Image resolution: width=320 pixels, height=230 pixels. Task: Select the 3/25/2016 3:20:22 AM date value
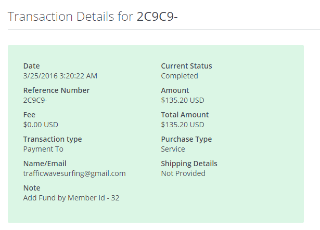60,76
